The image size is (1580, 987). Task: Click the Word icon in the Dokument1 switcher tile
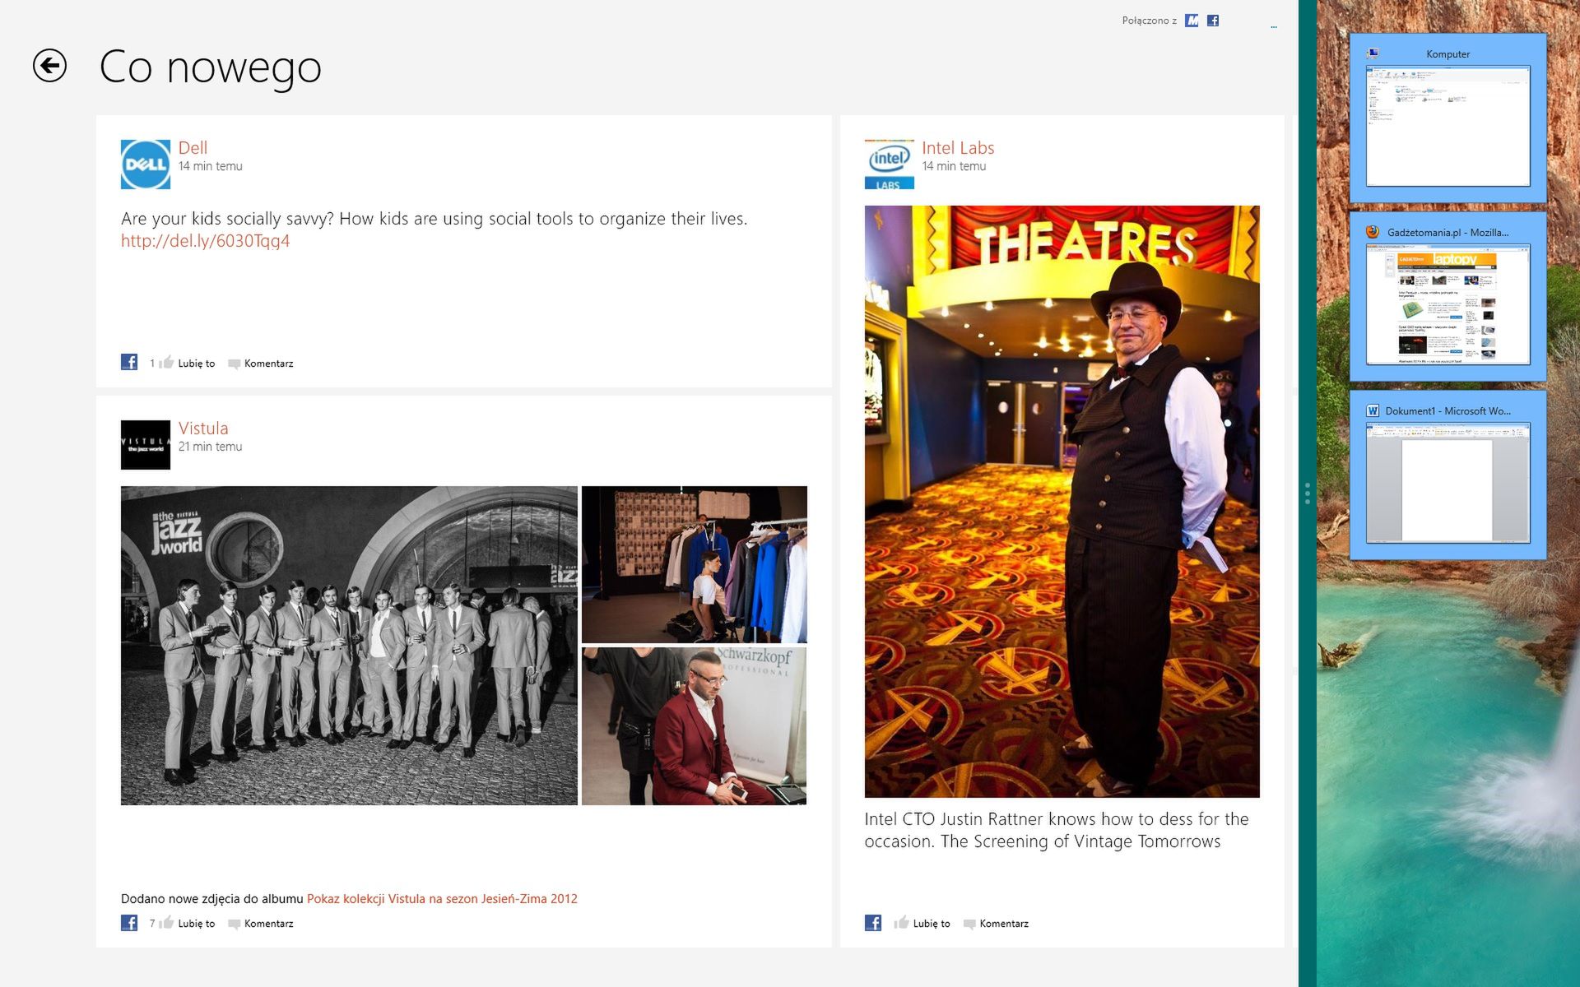[x=1373, y=410]
